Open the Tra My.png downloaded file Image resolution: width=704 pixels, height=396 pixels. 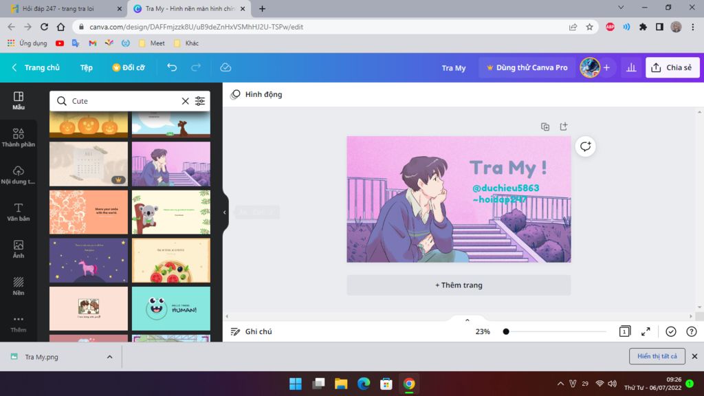[41, 357]
